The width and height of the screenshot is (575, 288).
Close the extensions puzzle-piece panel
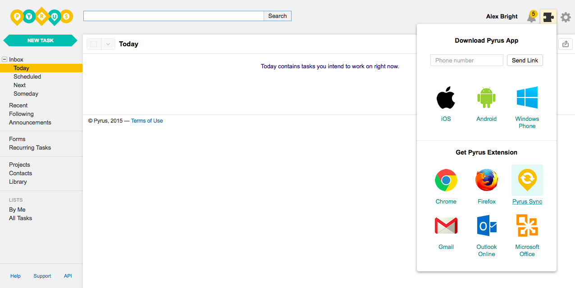click(548, 17)
